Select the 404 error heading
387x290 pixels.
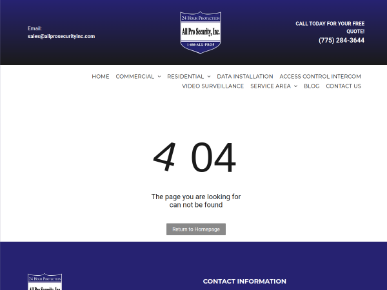pyautogui.click(x=195, y=157)
